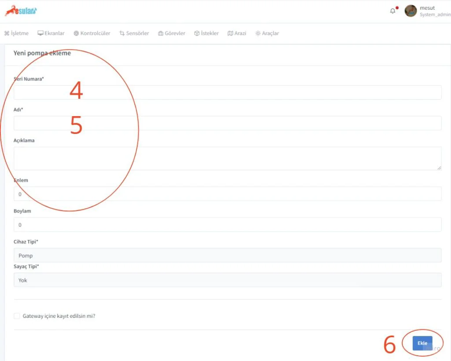
Task: Open the mesut user avatar
Action: tap(410, 11)
